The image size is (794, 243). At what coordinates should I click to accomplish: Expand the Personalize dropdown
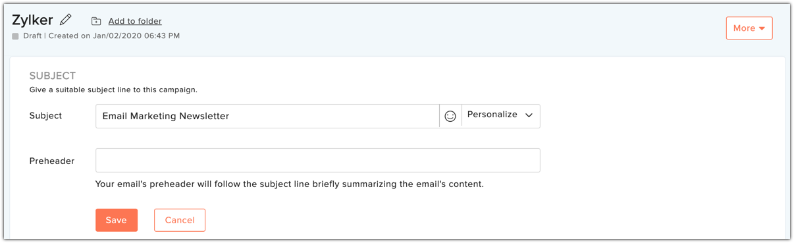501,116
